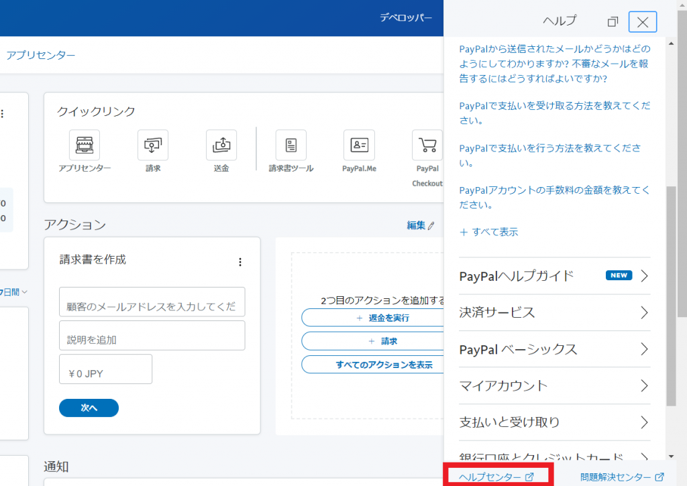This screenshot has width=687, height=486.
Task: Click the 次へ button
Action: [89, 408]
